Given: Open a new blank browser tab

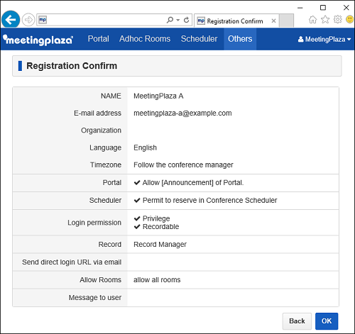Looking at the screenshot, I should [286, 21].
